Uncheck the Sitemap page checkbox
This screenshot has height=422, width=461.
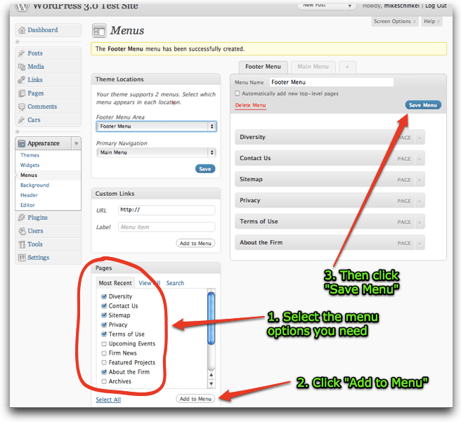point(104,315)
